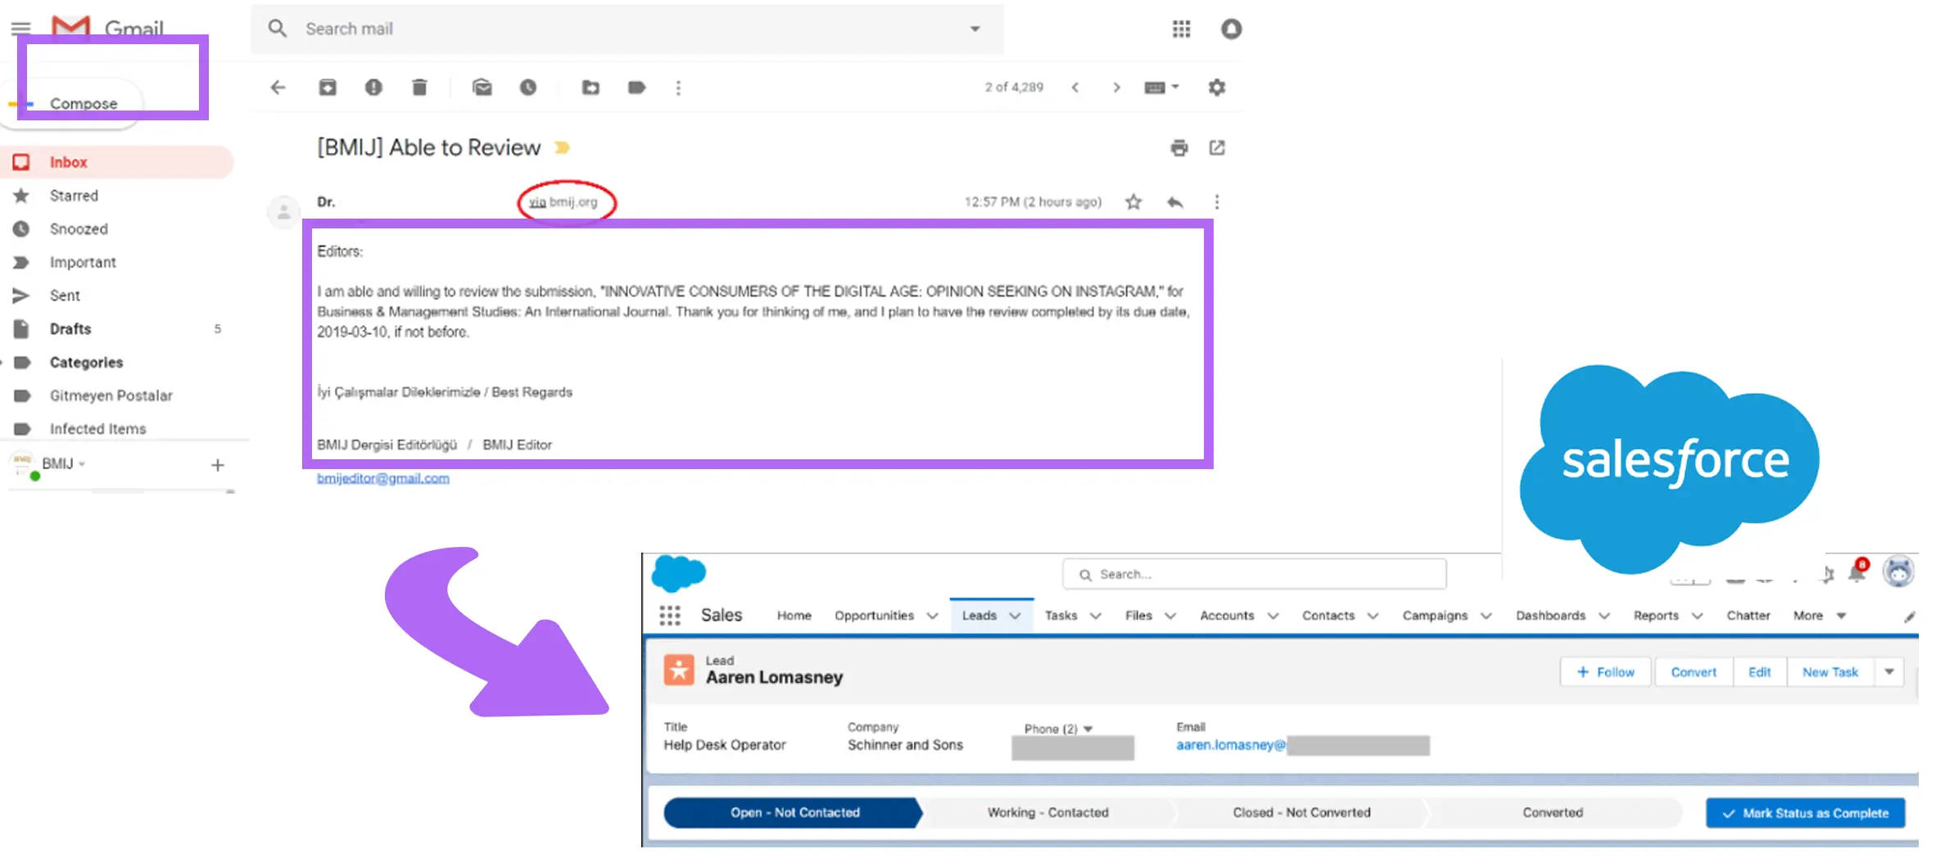
Task: Open the Campaigns tab
Action: [x=1435, y=616]
